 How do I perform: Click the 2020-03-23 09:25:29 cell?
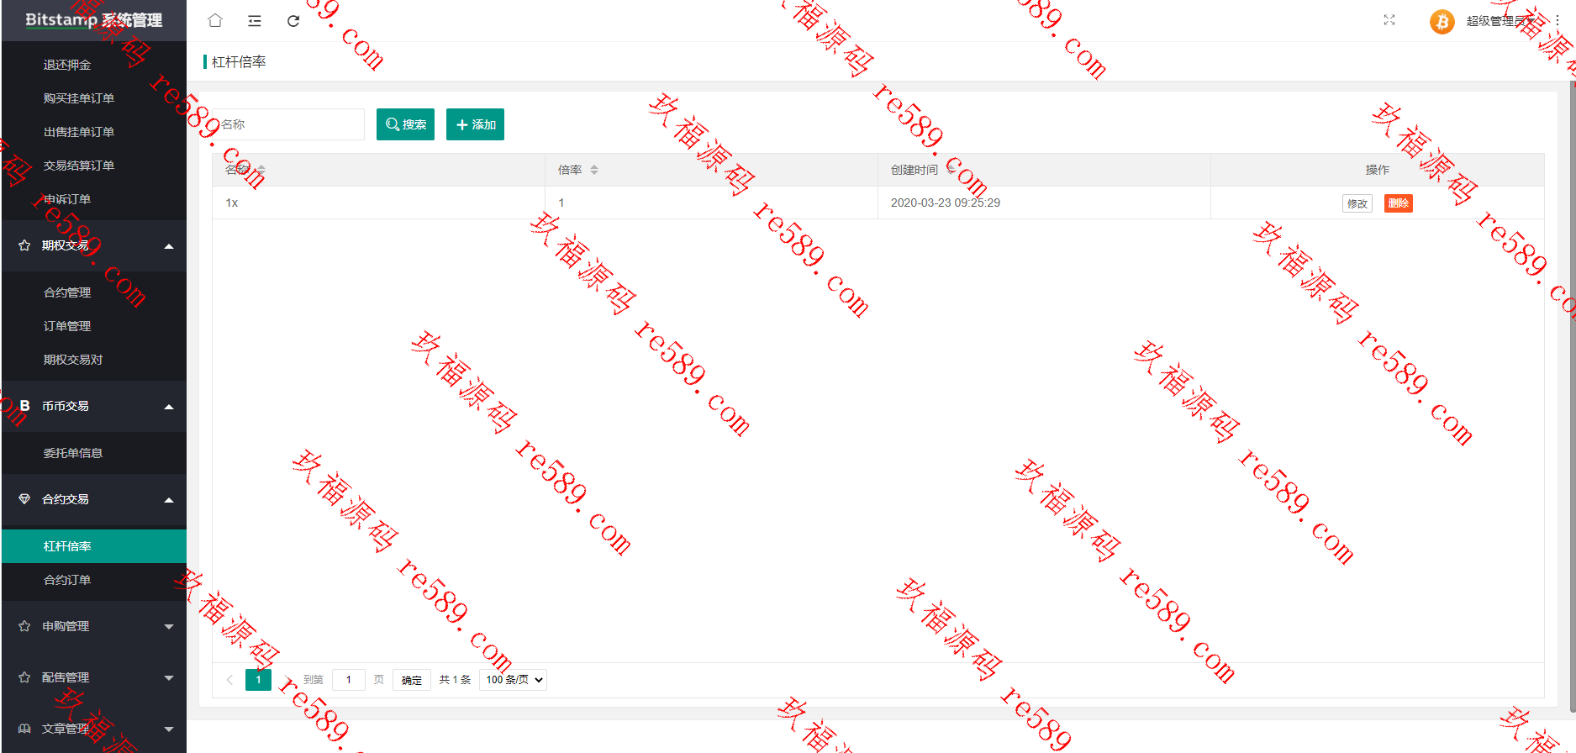tap(1044, 203)
